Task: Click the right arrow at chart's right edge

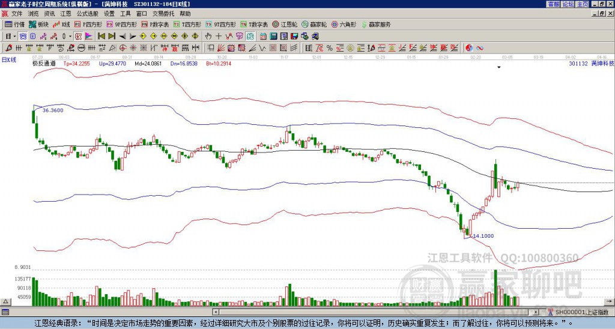Action: click(610, 301)
